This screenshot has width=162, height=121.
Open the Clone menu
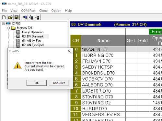pos(43,11)
